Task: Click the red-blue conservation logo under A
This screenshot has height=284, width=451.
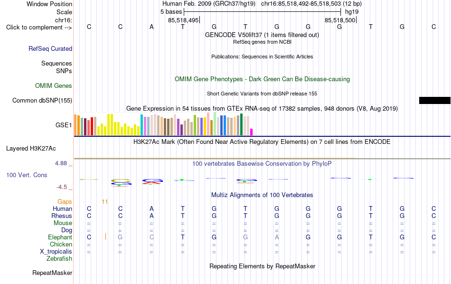Action: click(x=152, y=181)
